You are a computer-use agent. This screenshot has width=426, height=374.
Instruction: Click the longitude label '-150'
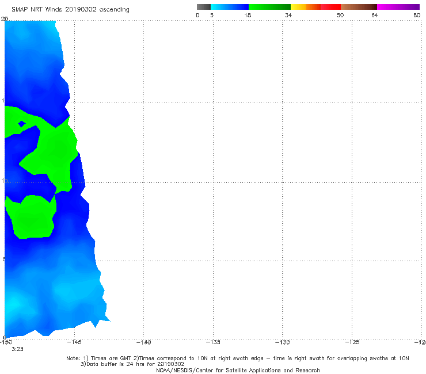[6, 342]
